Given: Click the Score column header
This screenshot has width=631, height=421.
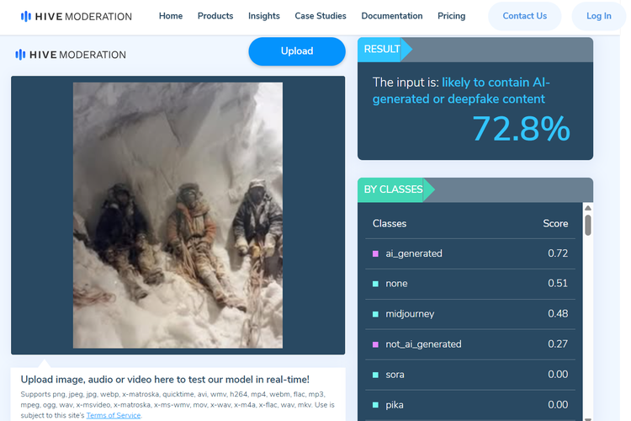Looking at the screenshot, I should (x=555, y=224).
